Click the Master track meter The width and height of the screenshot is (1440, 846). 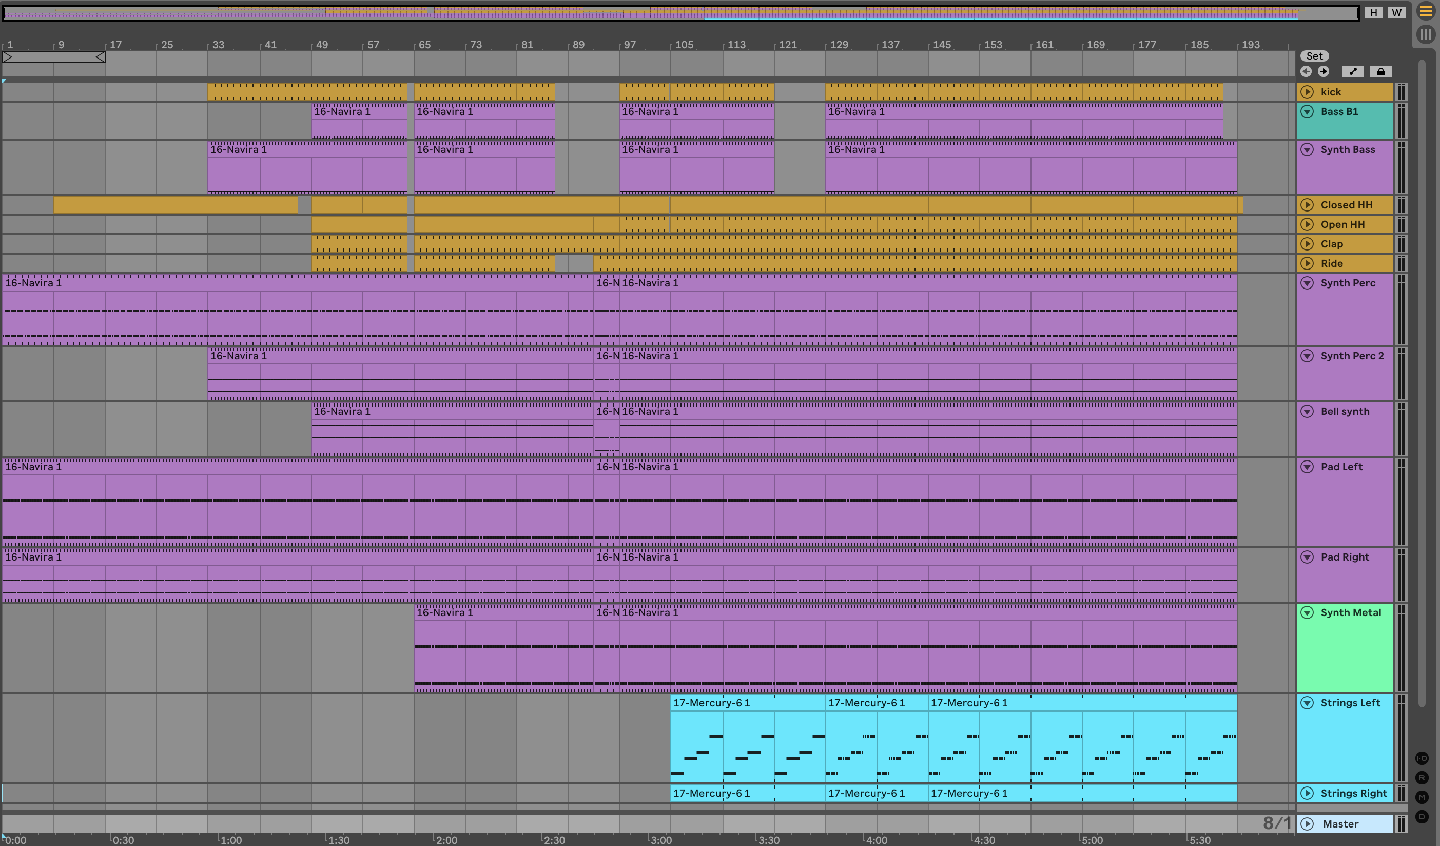click(1401, 824)
